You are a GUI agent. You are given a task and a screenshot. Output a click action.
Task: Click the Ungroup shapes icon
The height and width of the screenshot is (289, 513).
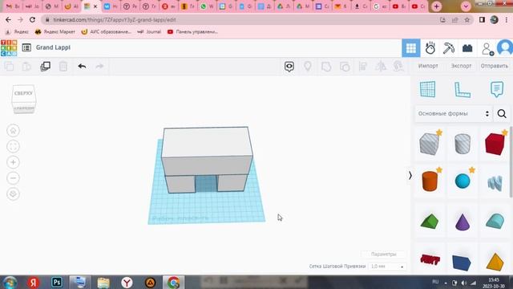345,67
